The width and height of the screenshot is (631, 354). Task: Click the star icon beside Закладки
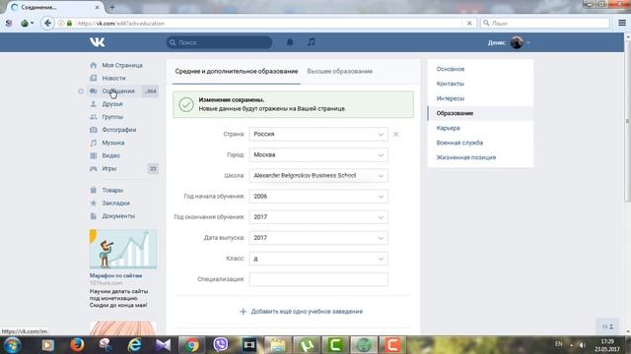click(x=94, y=204)
